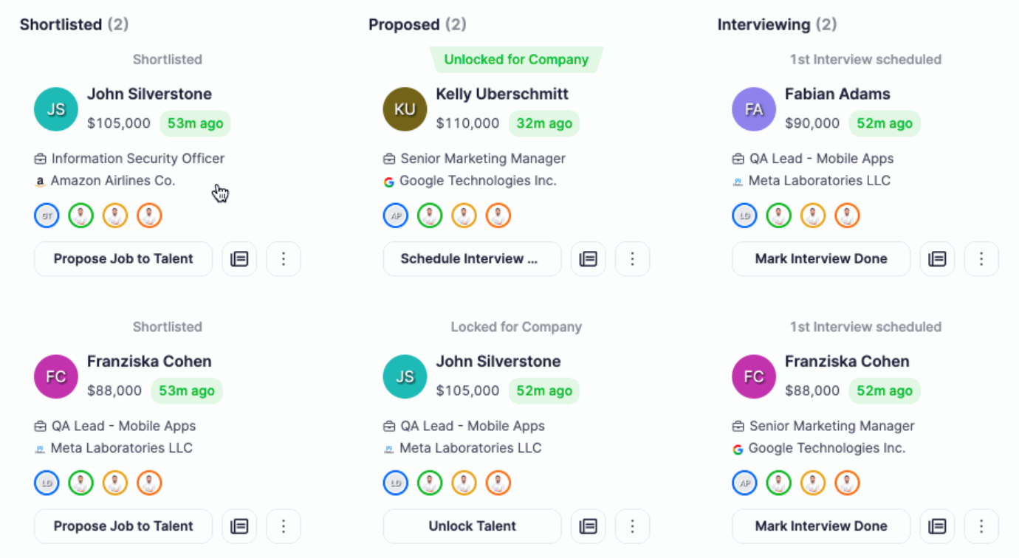The height and width of the screenshot is (558, 1019).
Task: Mark Fabian Adams' interview as done
Action: click(x=821, y=259)
